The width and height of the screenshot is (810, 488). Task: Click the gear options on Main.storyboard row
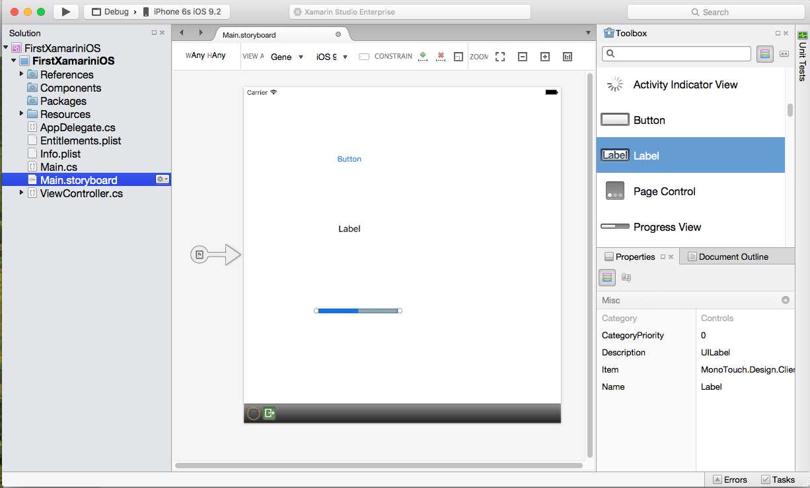162,179
